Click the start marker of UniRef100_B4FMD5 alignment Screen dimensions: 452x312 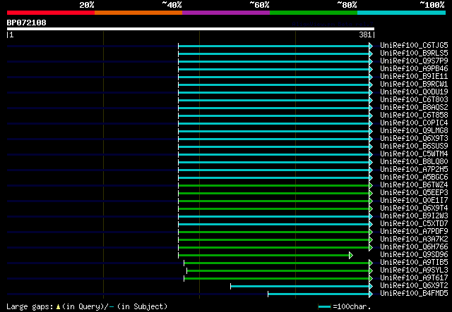coord(268,294)
